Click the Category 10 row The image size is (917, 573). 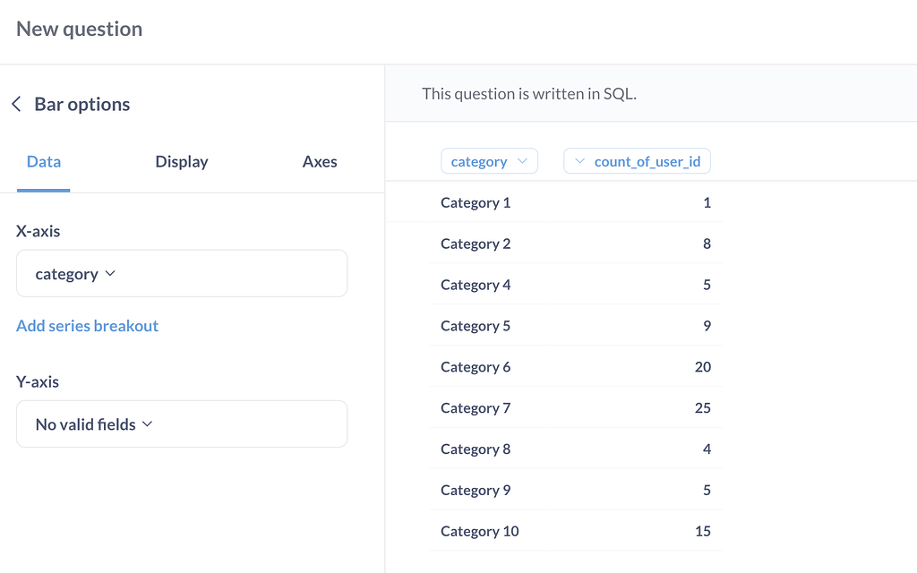(480, 531)
